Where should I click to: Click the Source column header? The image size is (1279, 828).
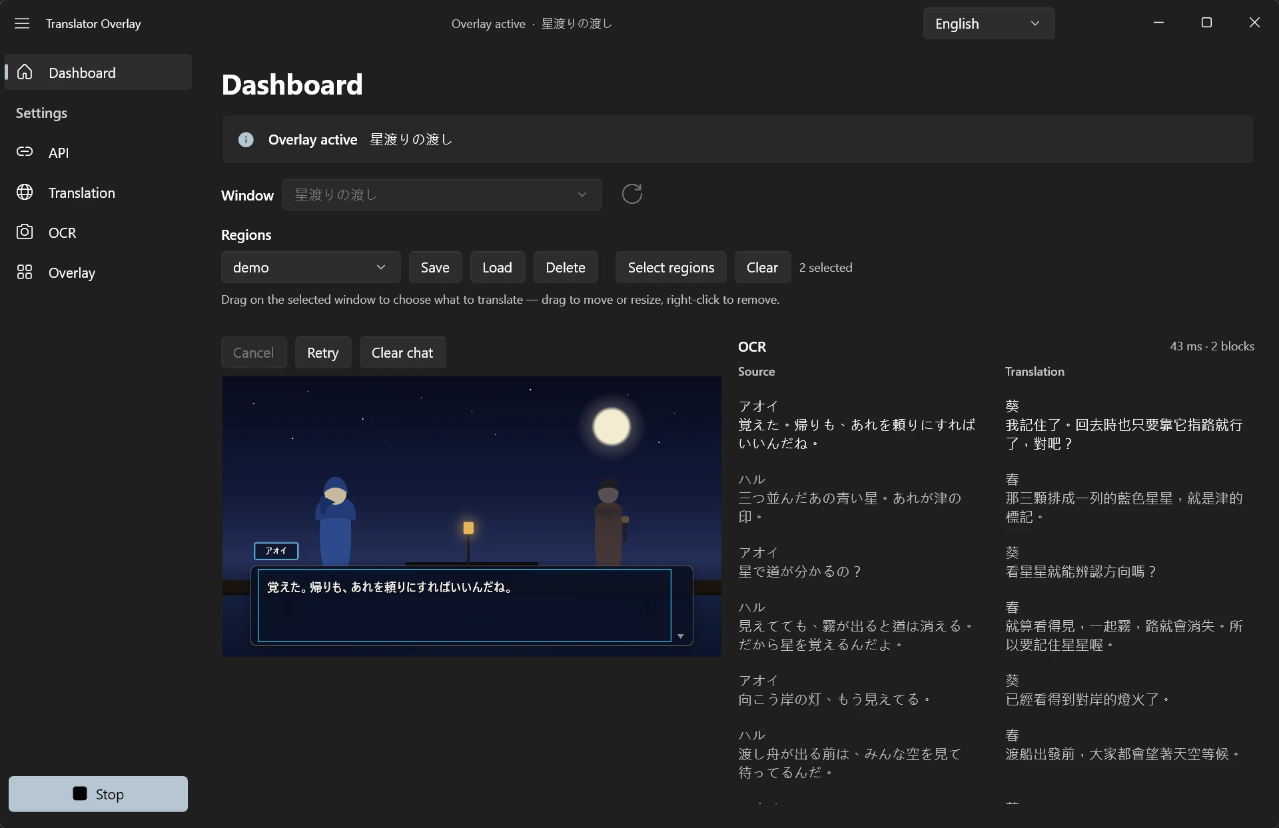pos(756,372)
